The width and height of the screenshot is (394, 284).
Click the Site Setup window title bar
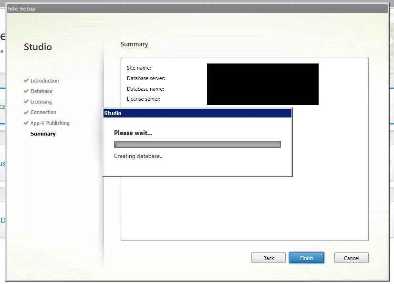(x=197, y=9)
